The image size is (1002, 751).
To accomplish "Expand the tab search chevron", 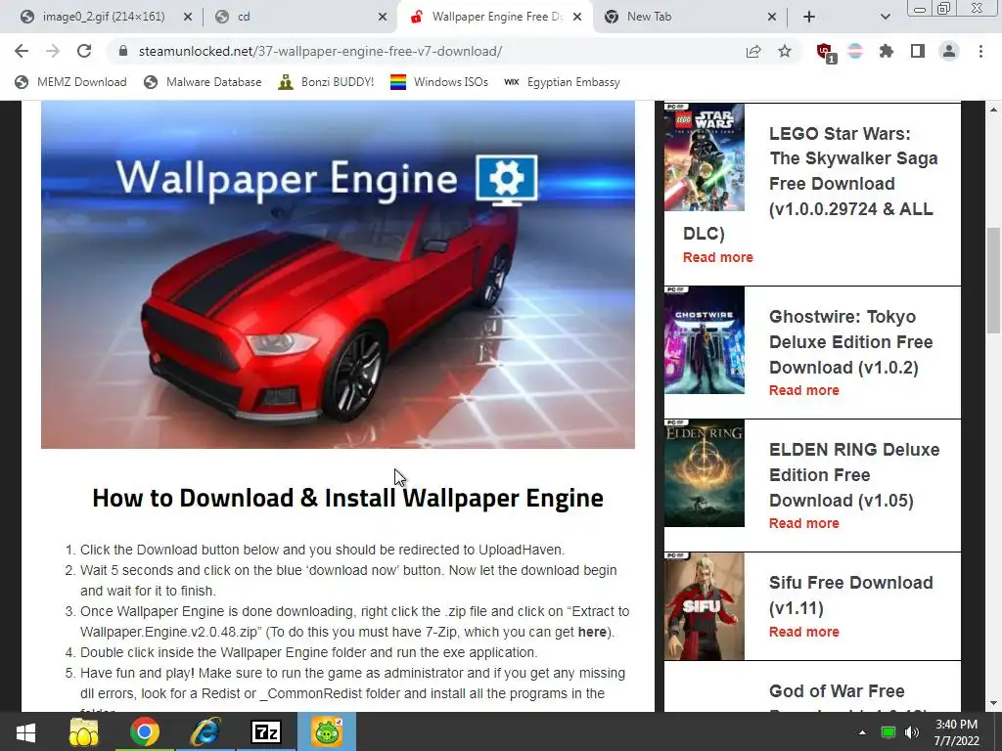I will point(885,17).
